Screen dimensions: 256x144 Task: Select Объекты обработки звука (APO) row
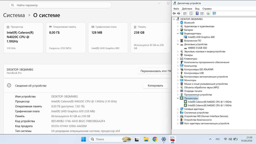[201, 87]
